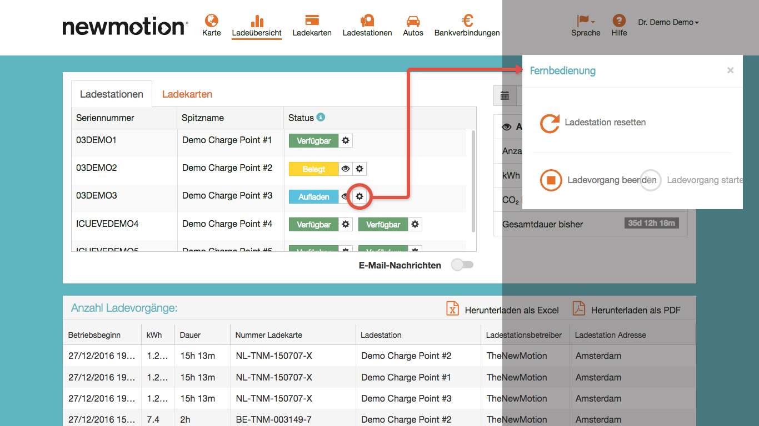
Task: Click Ladevorgang beenden stop icon
Action: tap(551, 180)
